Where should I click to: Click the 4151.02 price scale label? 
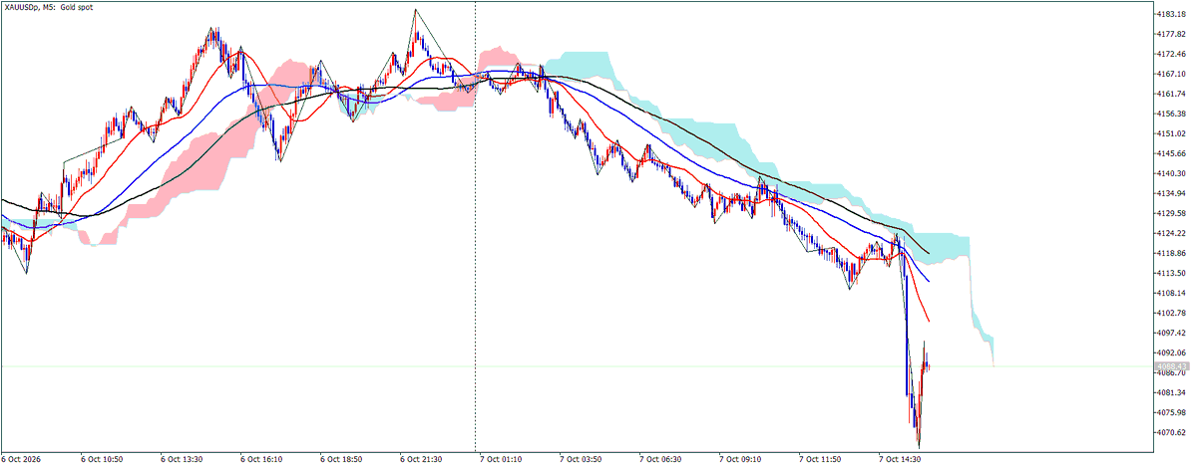click(x=1170, y=133)
